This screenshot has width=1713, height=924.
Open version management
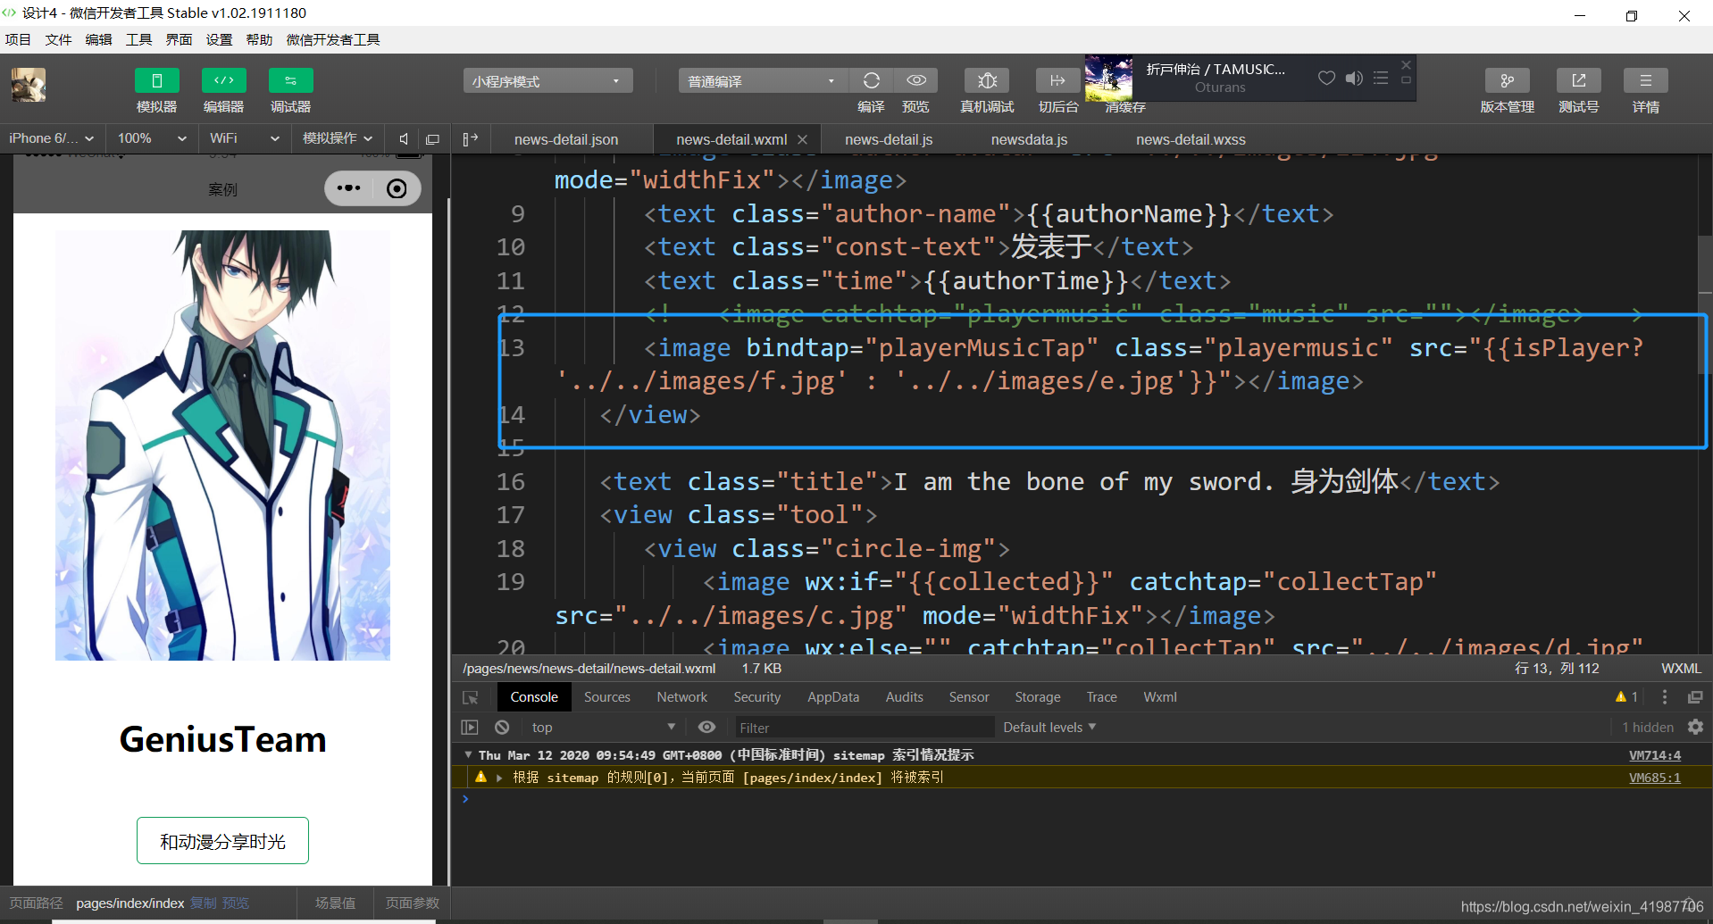point(1508,80)
